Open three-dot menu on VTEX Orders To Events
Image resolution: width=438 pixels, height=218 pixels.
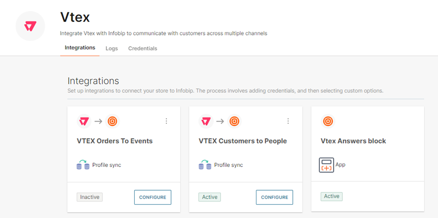click(x=166, y=121)
